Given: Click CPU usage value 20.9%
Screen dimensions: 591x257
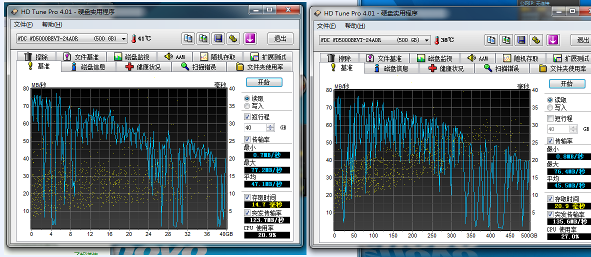Looking at the screenshot, I should (x=267, y=235).
